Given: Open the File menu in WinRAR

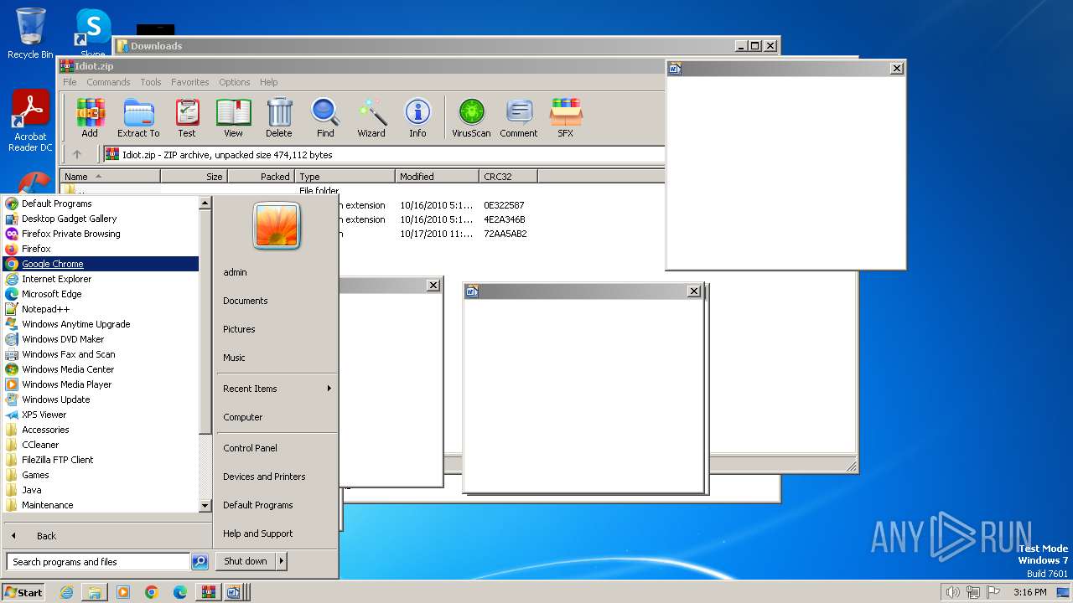Looking at the screenshot, I should pos(70,82).
